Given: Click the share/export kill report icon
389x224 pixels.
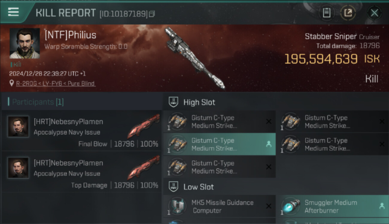Looking at the screenshot, I should coord(348,13).
